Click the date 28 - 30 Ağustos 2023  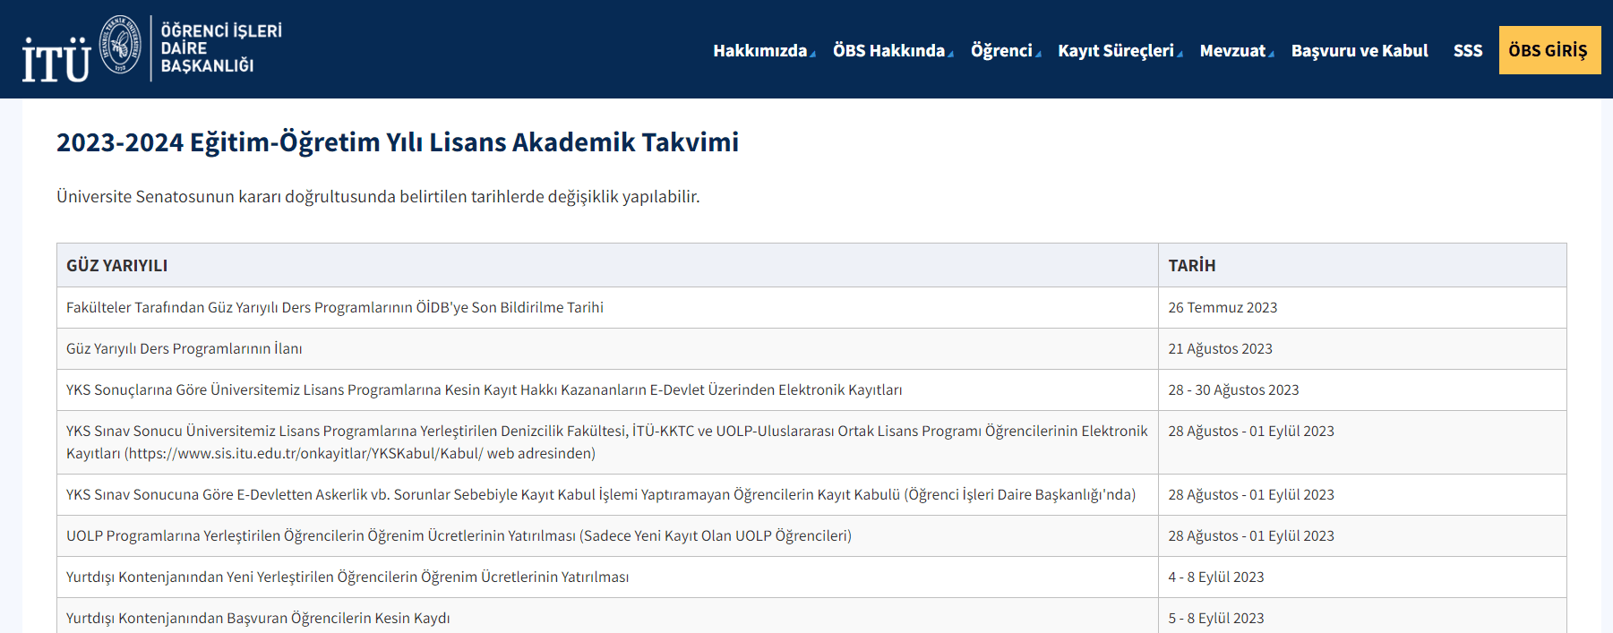[x=1233, y=390]
